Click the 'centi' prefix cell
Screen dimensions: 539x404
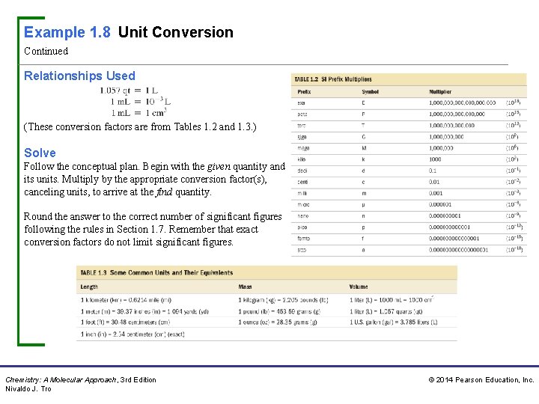302,182
